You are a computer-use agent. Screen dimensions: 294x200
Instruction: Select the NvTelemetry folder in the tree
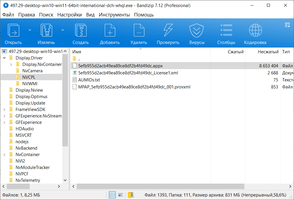pyautogui.click(x=28, y=180)
